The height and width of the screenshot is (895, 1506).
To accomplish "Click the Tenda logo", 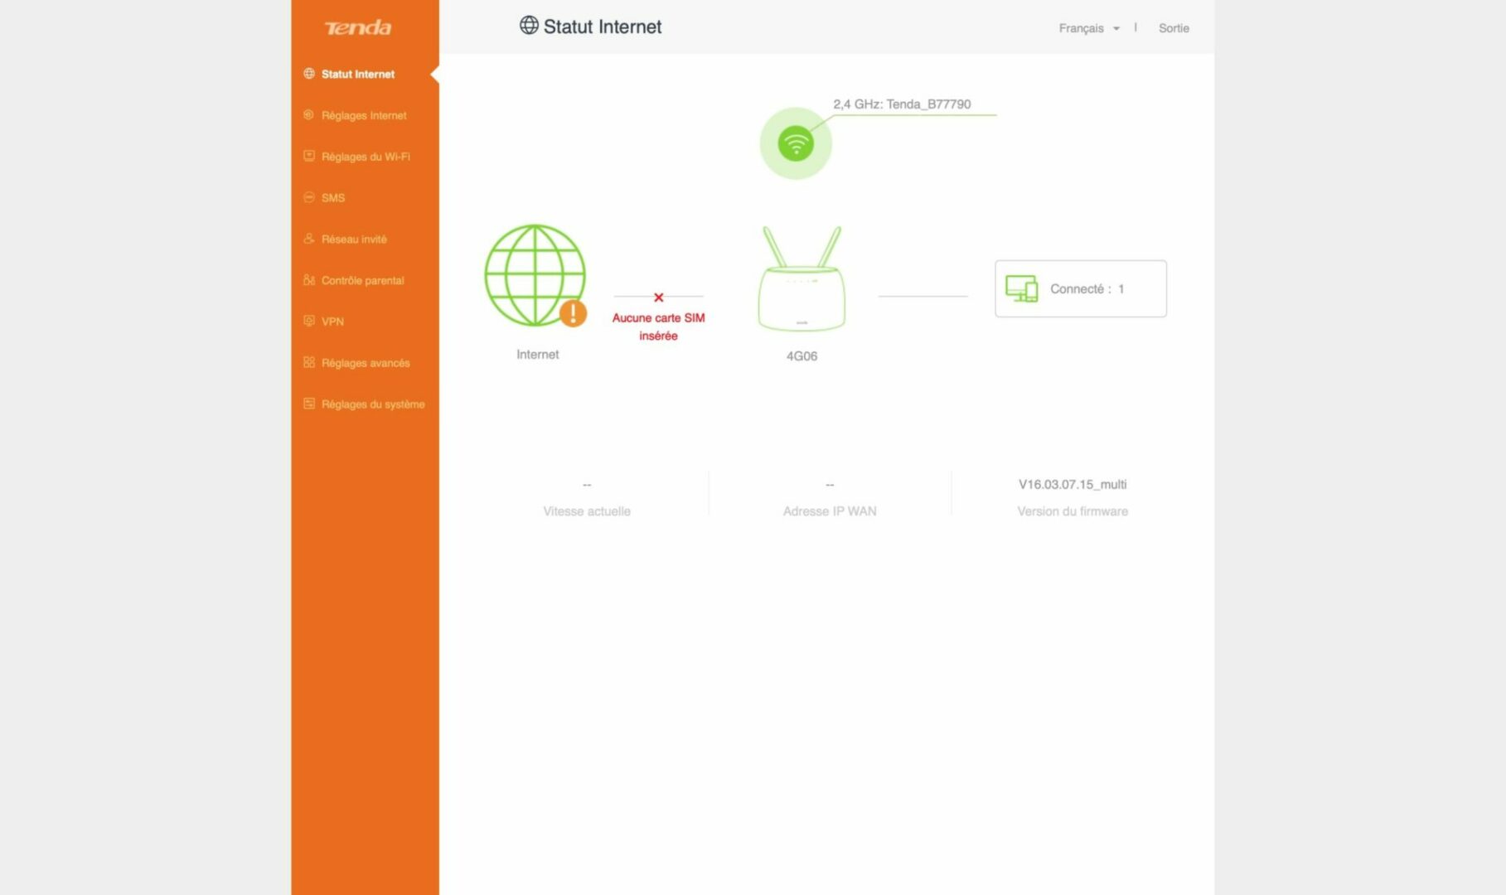I will click(x=357, y=28).
